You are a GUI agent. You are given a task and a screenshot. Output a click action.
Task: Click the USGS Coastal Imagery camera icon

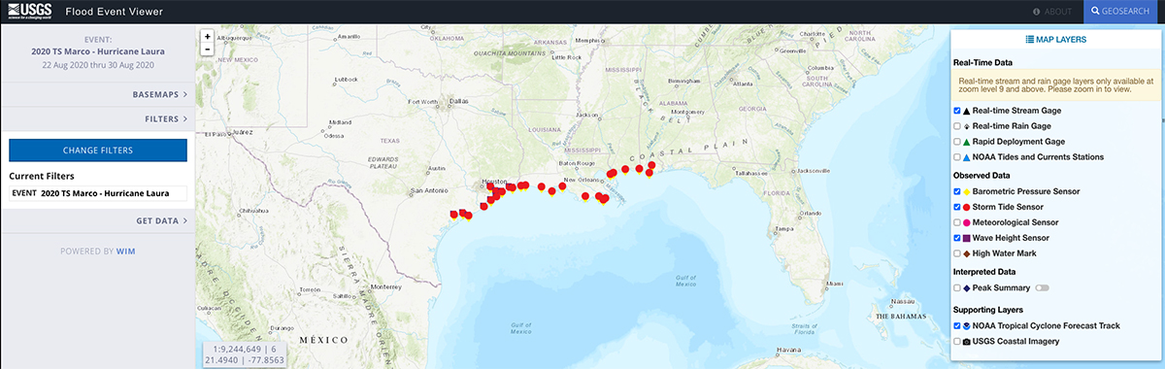[x=967, y=342]
